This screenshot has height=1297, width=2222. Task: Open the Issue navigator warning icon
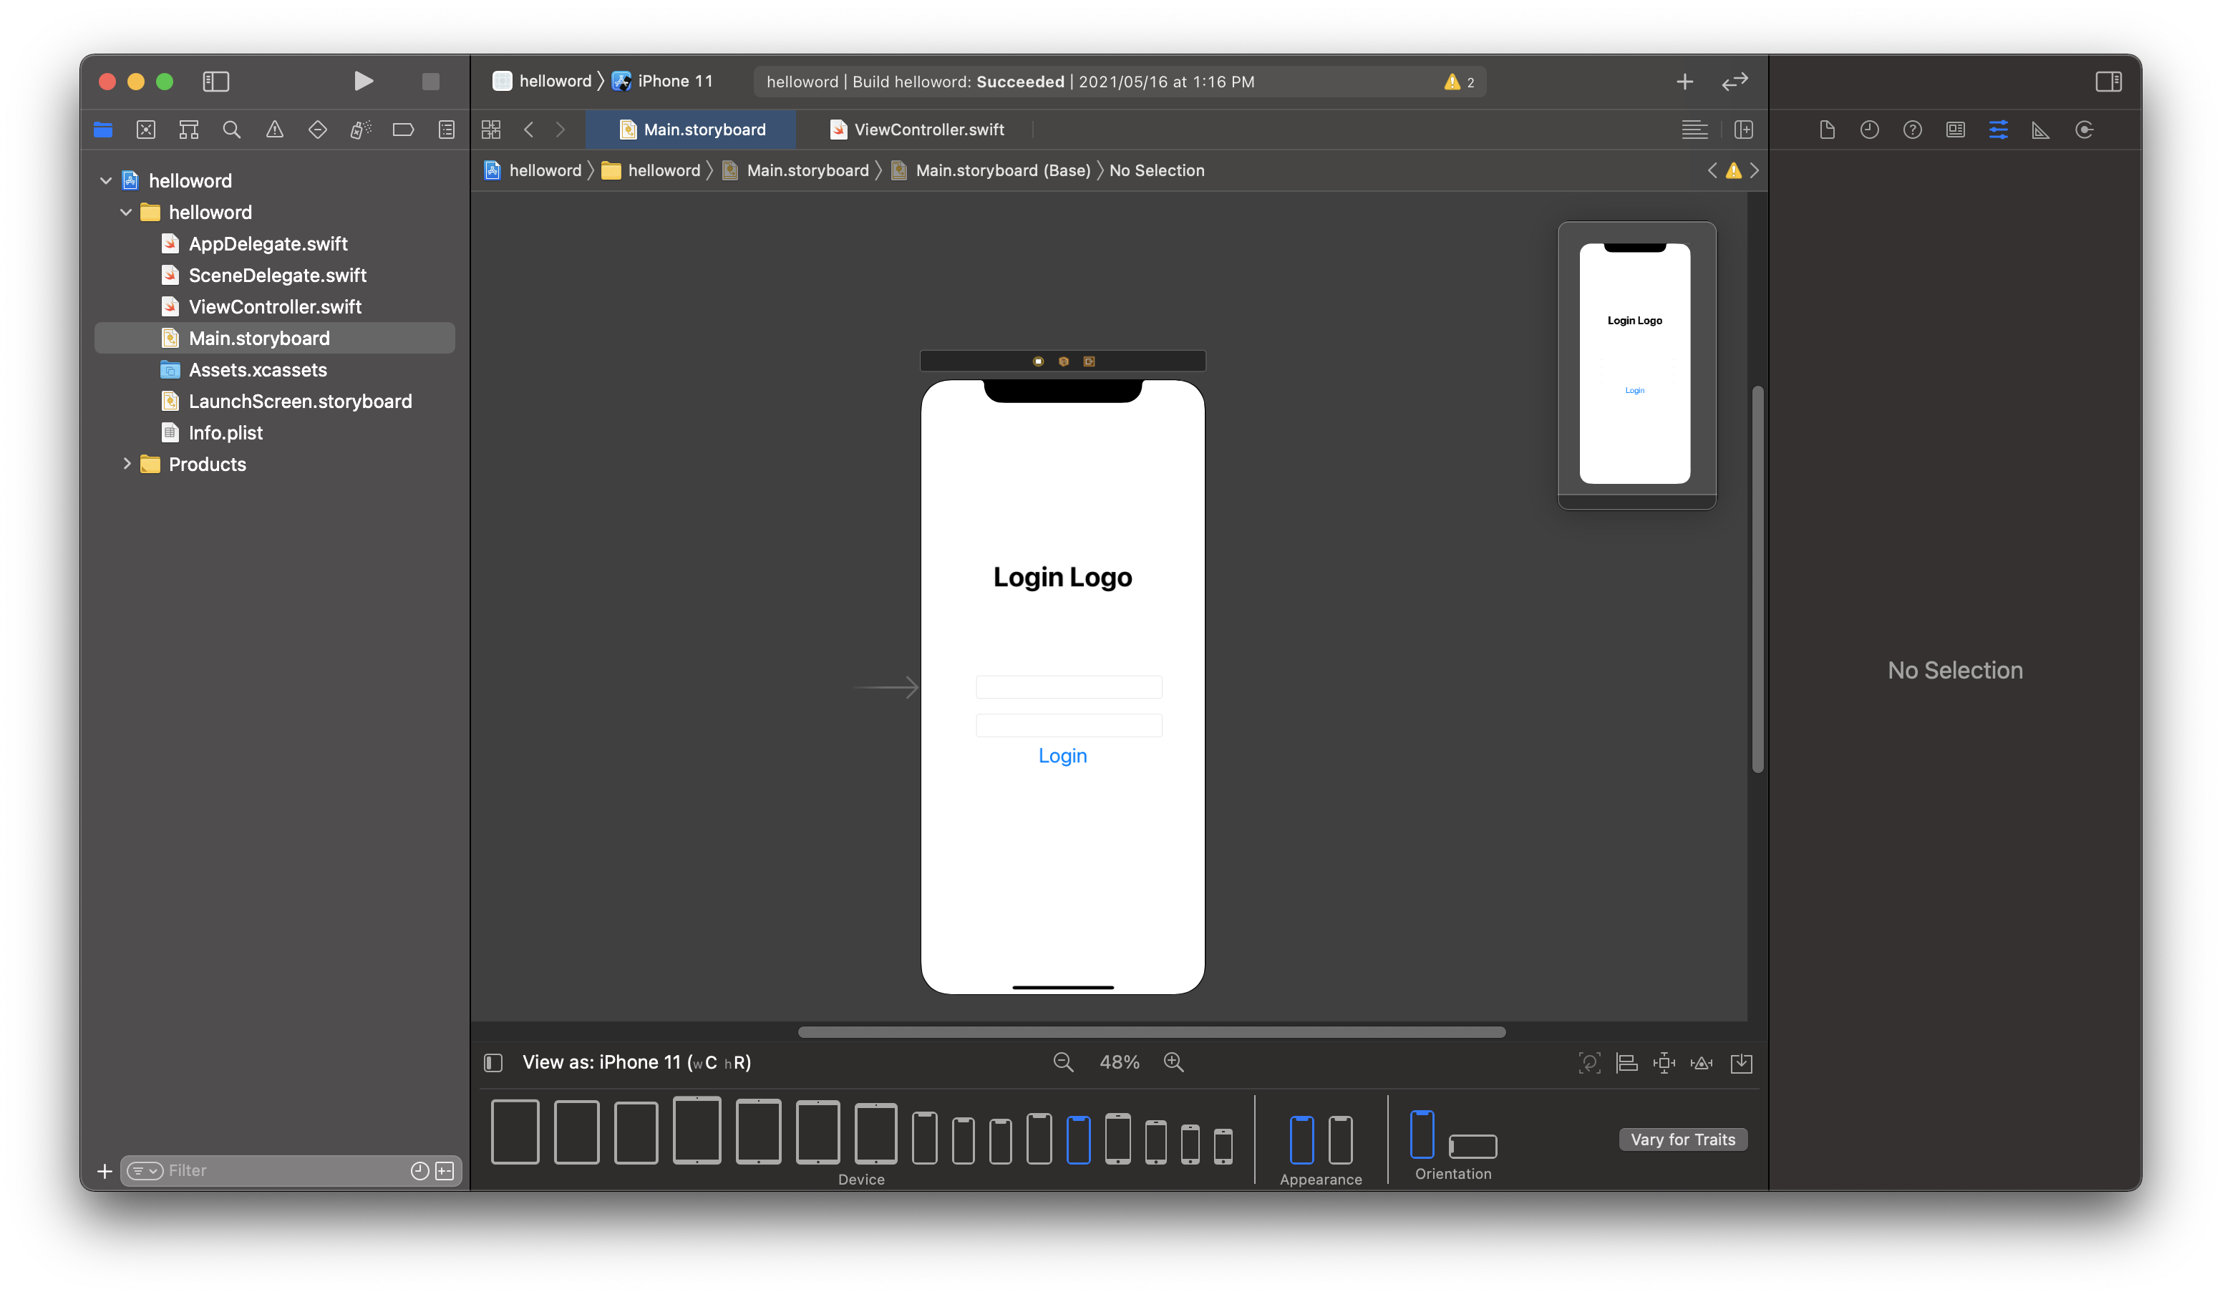[x=275, y=130]
